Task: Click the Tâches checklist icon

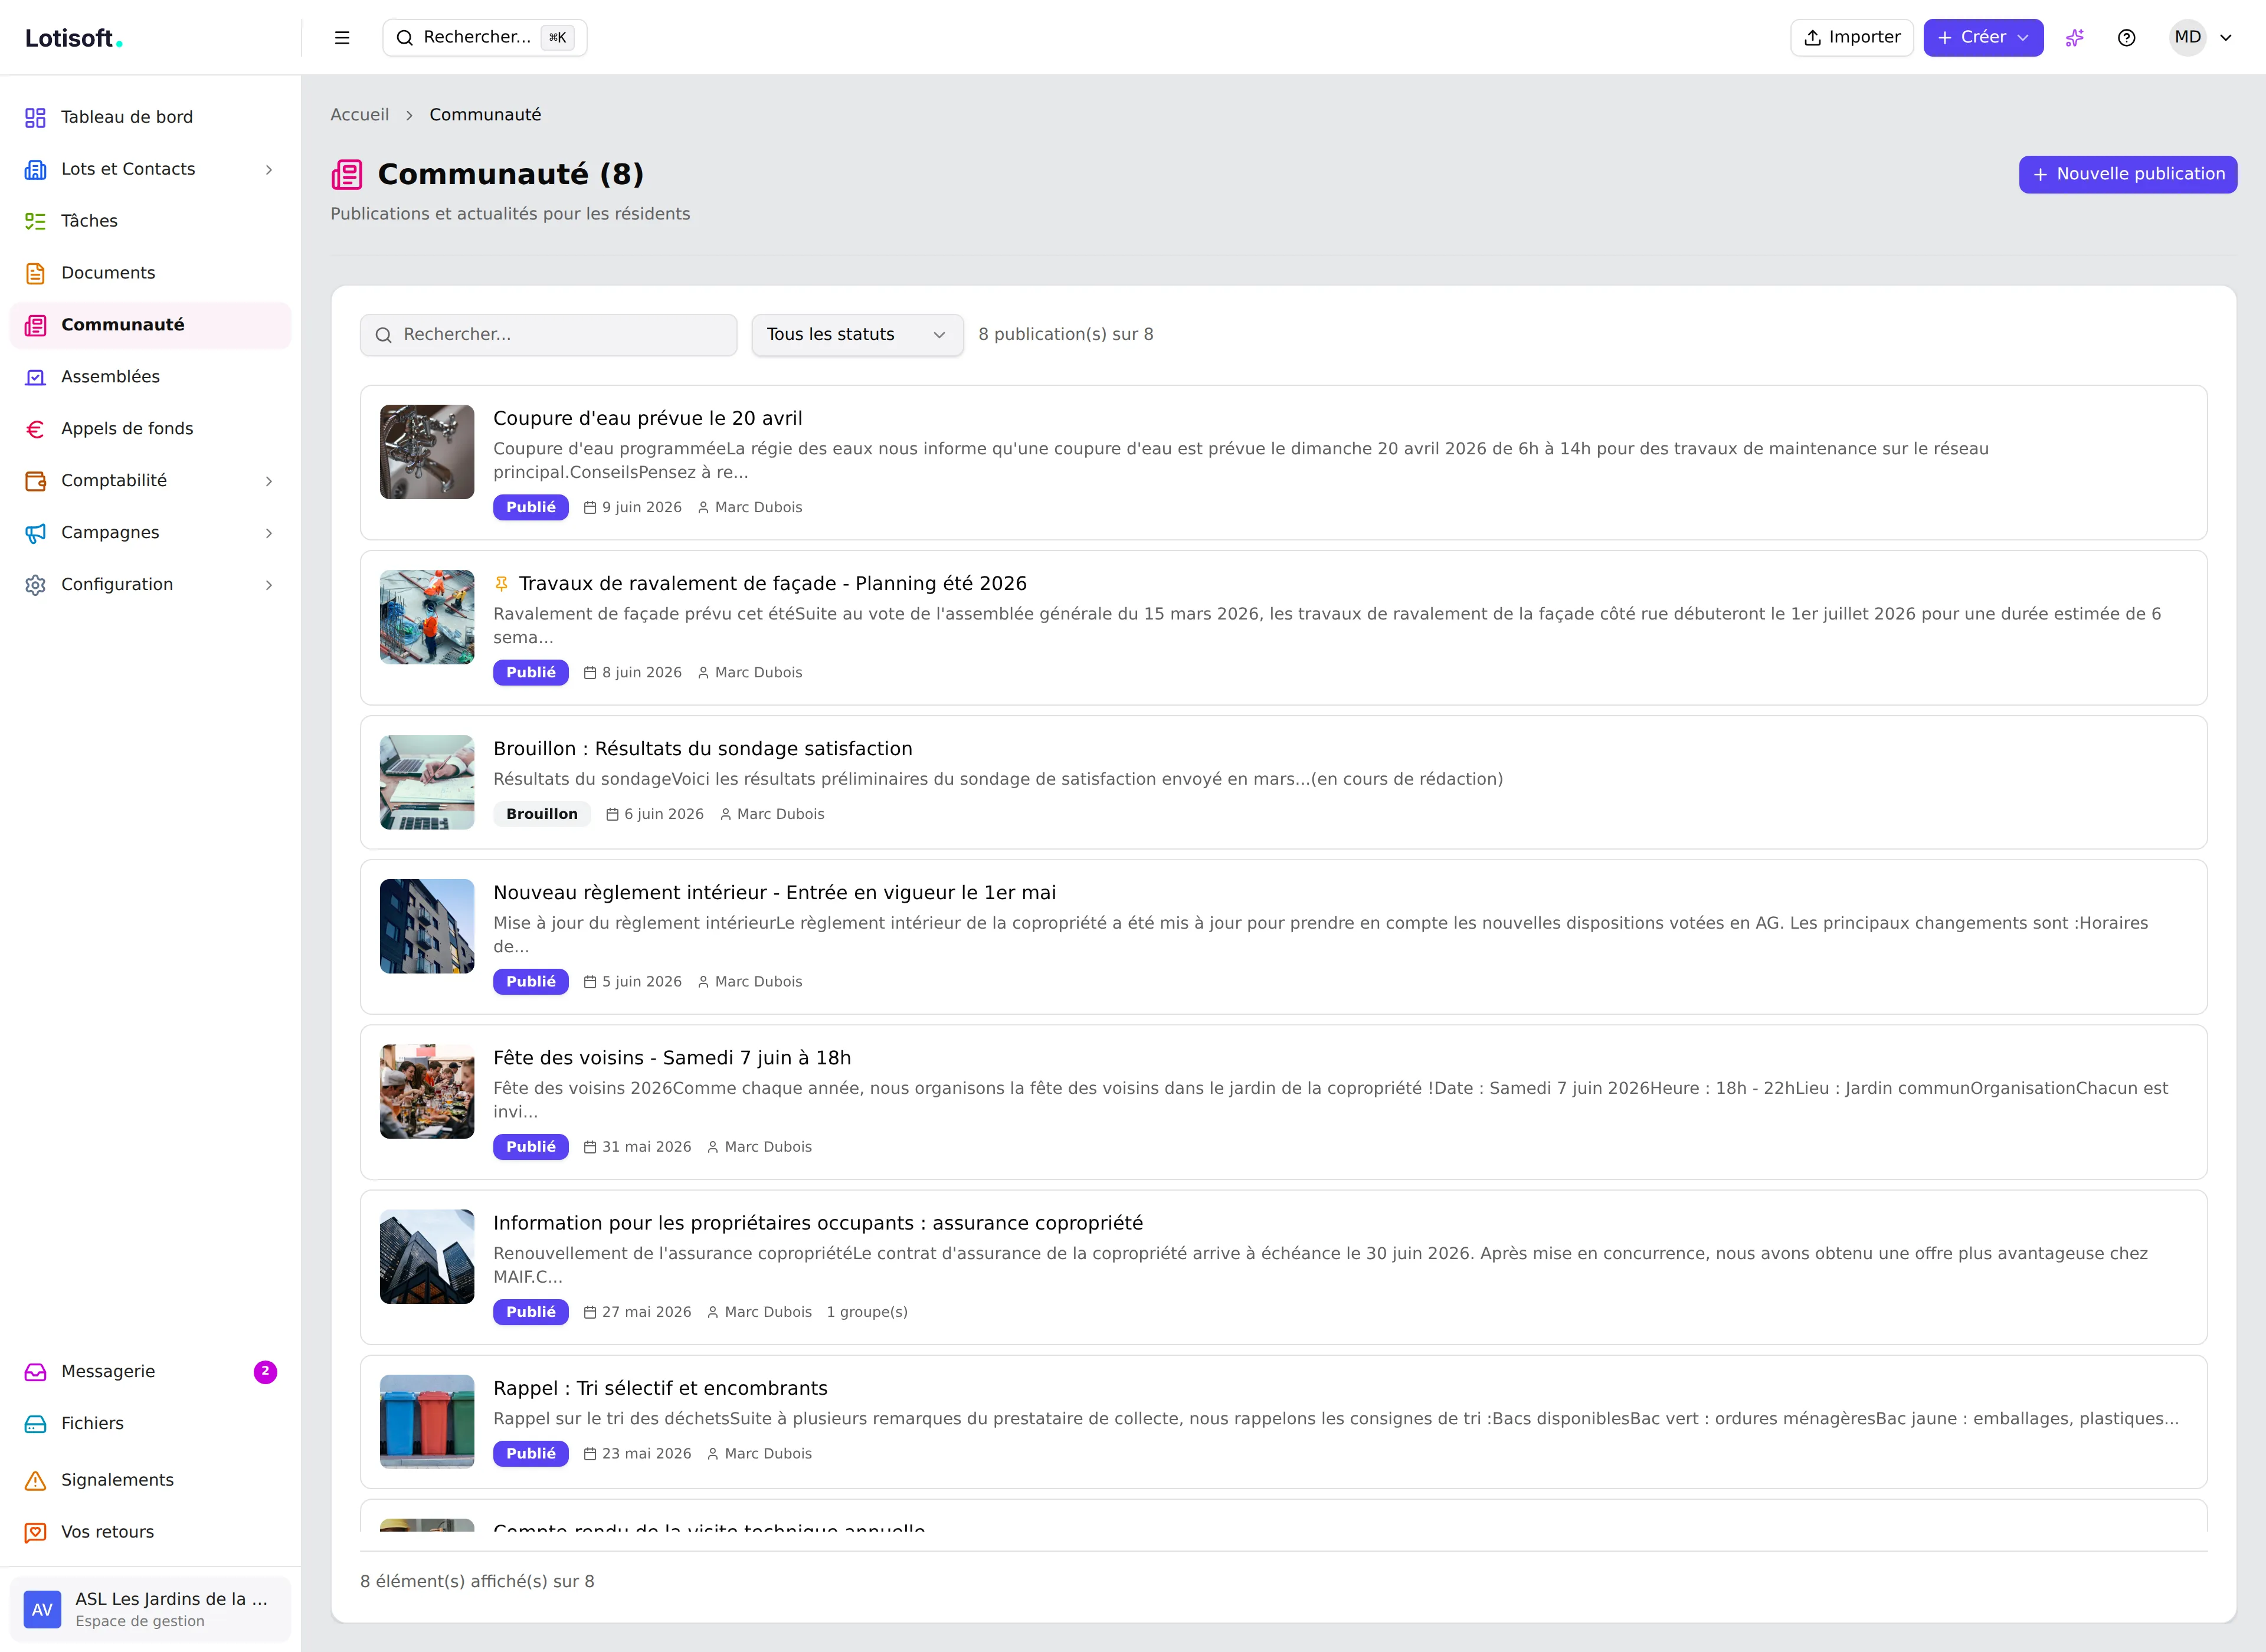Action: pos(35,221)
